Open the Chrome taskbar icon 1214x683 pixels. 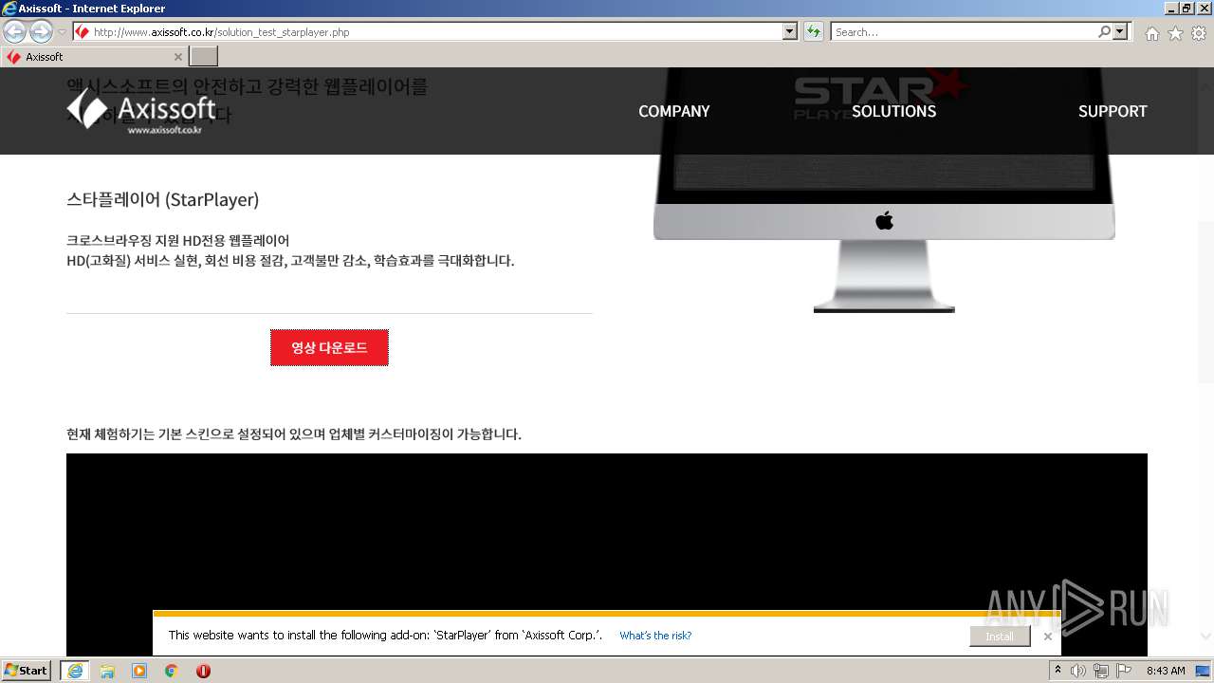click(x=172, y=671)
